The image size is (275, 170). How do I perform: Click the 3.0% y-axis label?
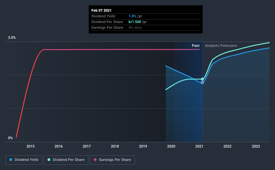(12, 38)
